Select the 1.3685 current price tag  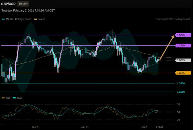pos(183,60)
